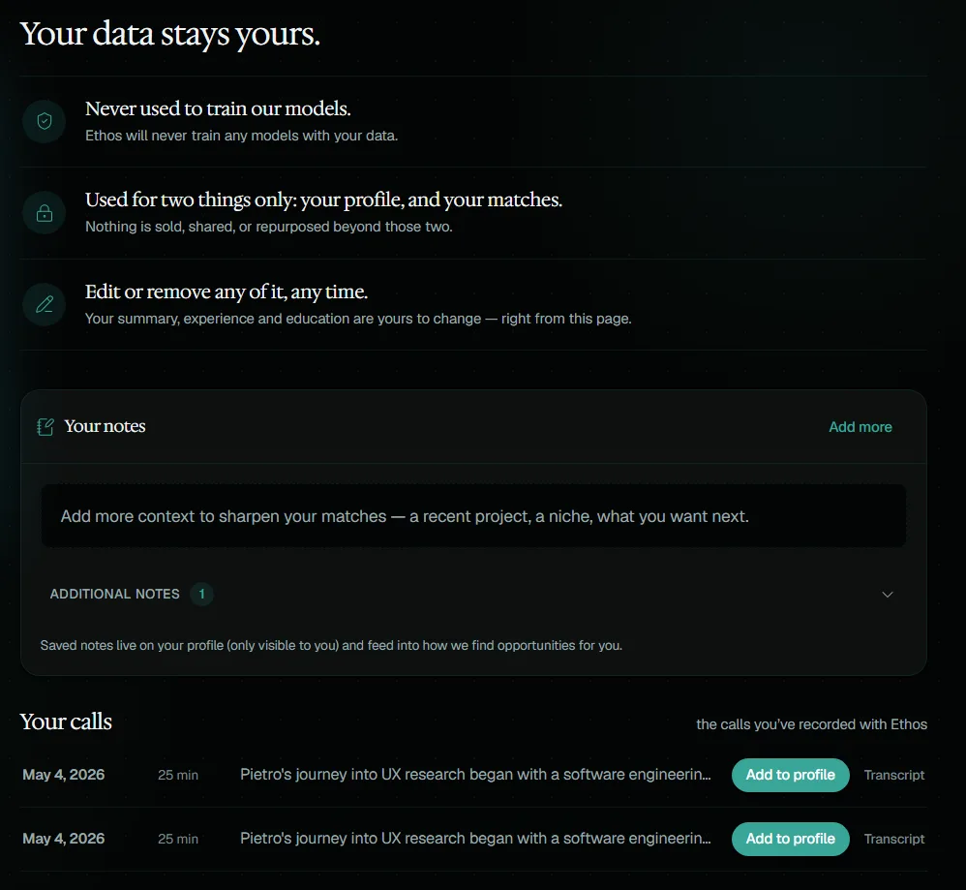Click the first call's summary text

[475, 775]
